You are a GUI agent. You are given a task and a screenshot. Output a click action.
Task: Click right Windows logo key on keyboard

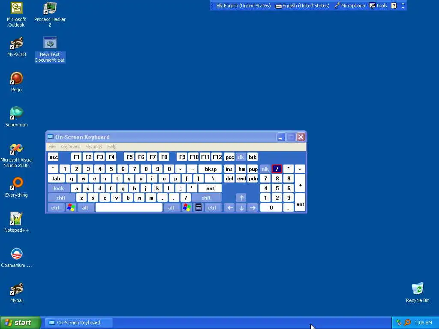coord(187,208)
